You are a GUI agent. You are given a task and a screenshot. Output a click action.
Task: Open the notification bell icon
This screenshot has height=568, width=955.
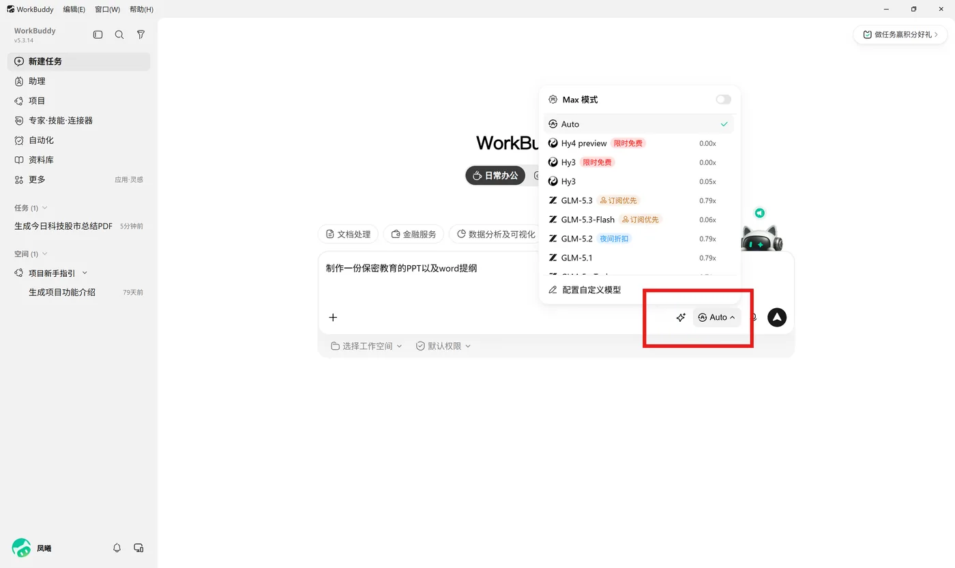tap(117, 548)
